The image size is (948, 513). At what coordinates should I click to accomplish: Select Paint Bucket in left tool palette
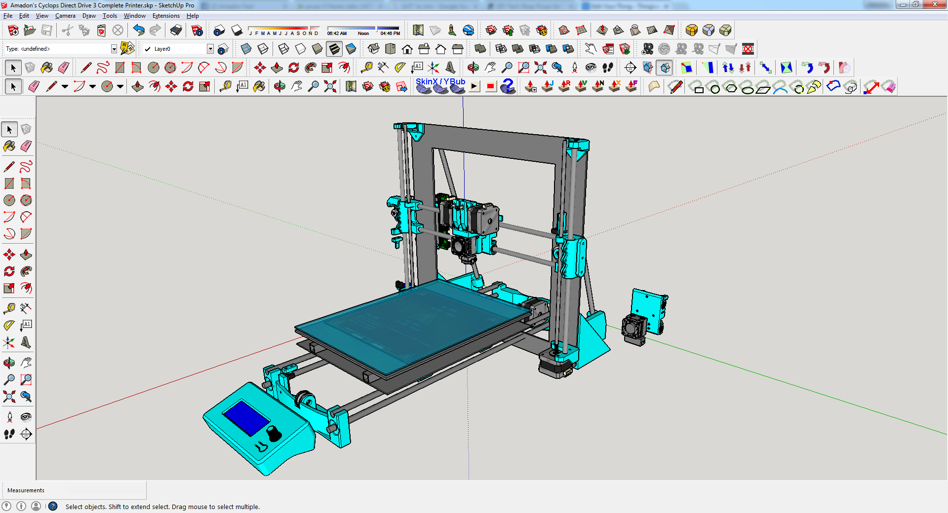click(x=9, y=146)
